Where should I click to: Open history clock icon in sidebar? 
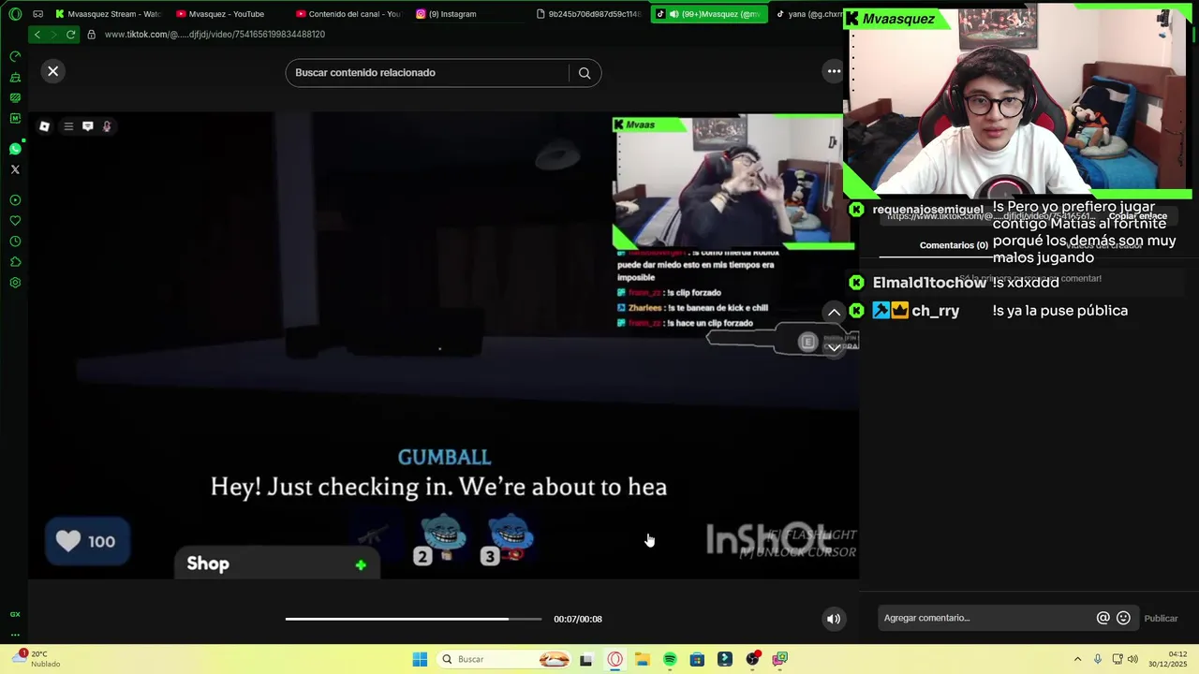(x=15, y=242)
